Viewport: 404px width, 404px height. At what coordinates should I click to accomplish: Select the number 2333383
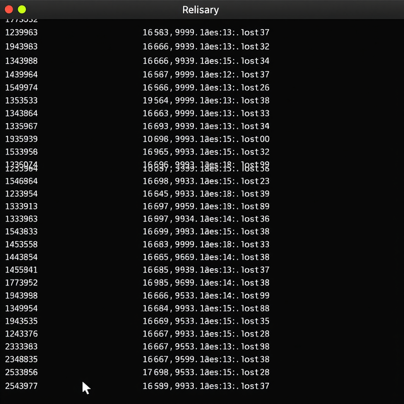click(x=21, y=347)
